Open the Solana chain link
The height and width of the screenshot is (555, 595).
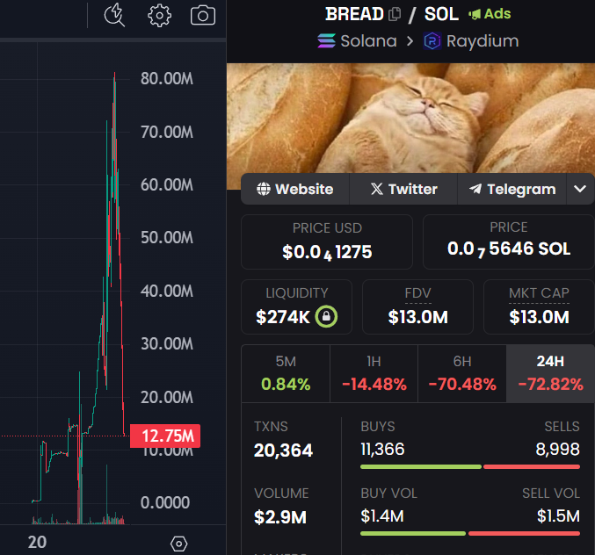pyautogui.click(x=357, y=41)
